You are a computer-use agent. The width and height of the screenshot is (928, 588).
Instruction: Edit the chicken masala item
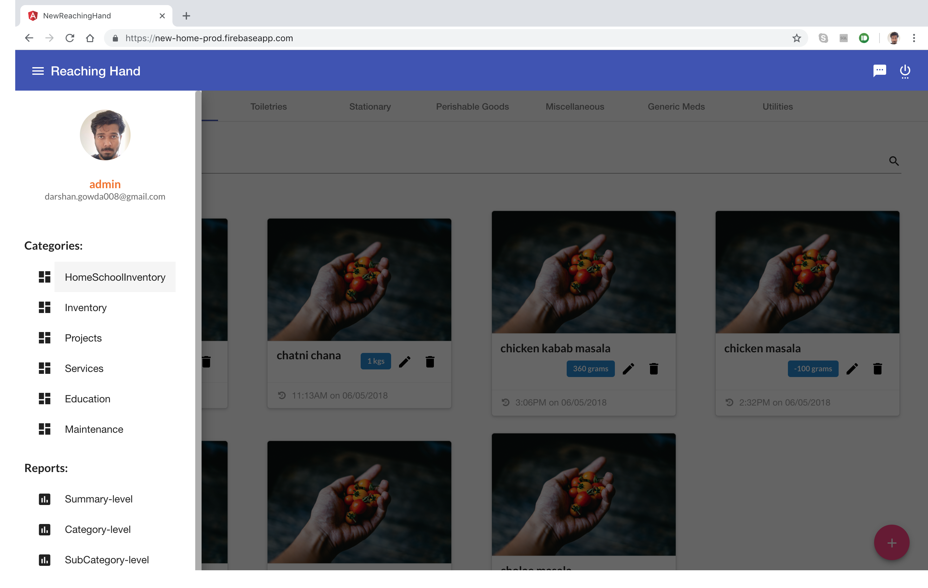[852, 369]
